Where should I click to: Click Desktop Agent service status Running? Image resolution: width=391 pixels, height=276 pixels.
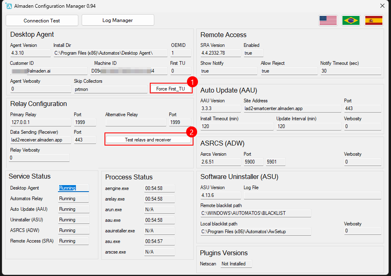(73, 188)
